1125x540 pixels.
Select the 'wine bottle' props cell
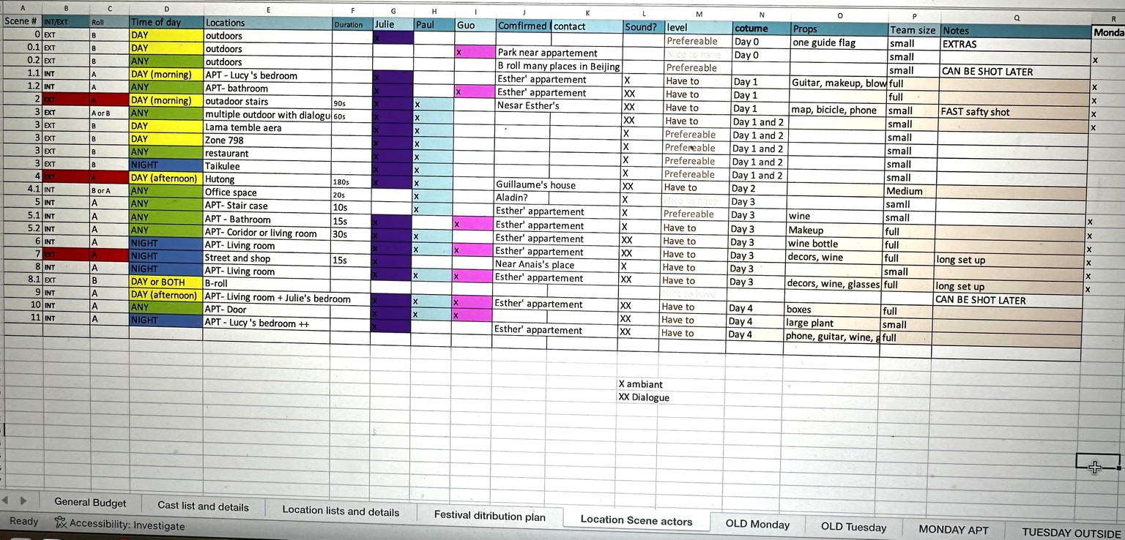click(832, 244)
